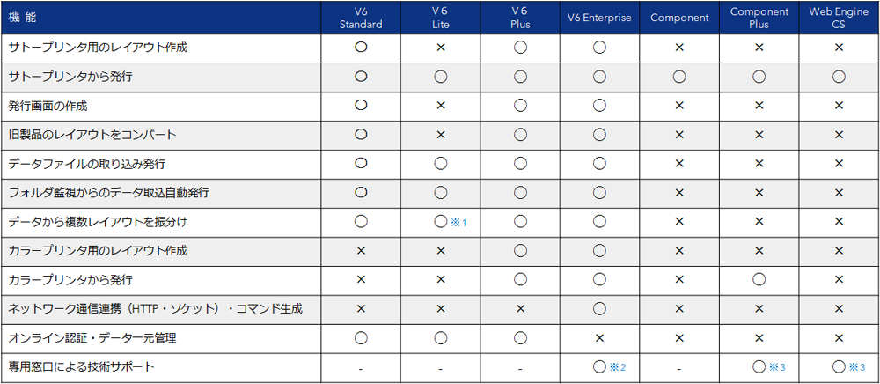Click the ※3 footnote marker under Web Engine CS
The height and width of the screenshot is (384, 880).
[x=857, y=368]
